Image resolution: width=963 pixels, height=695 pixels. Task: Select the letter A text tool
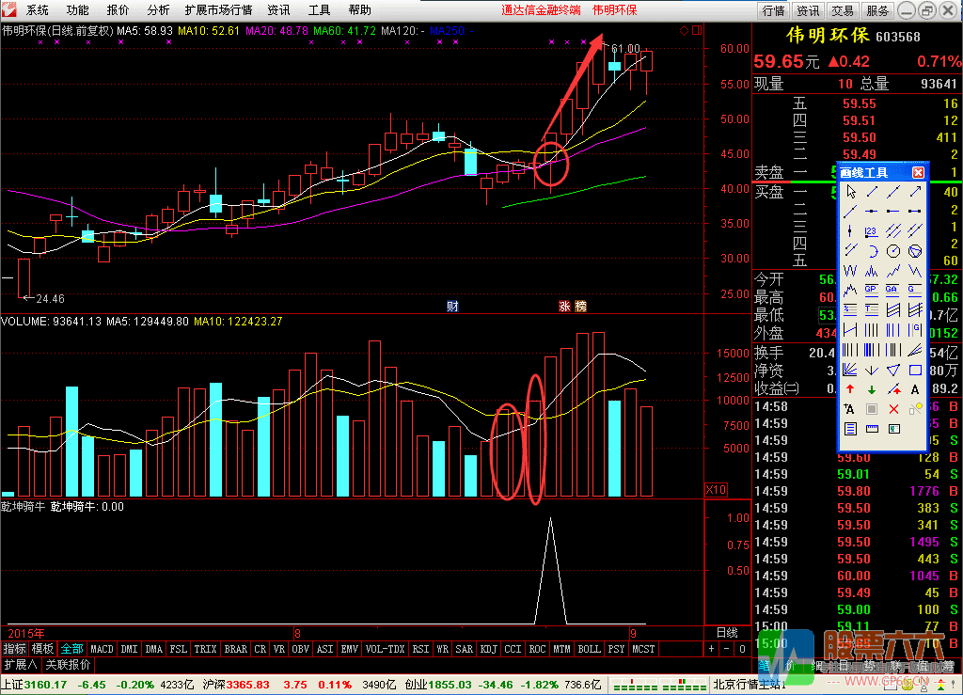(x=915, y=389)
